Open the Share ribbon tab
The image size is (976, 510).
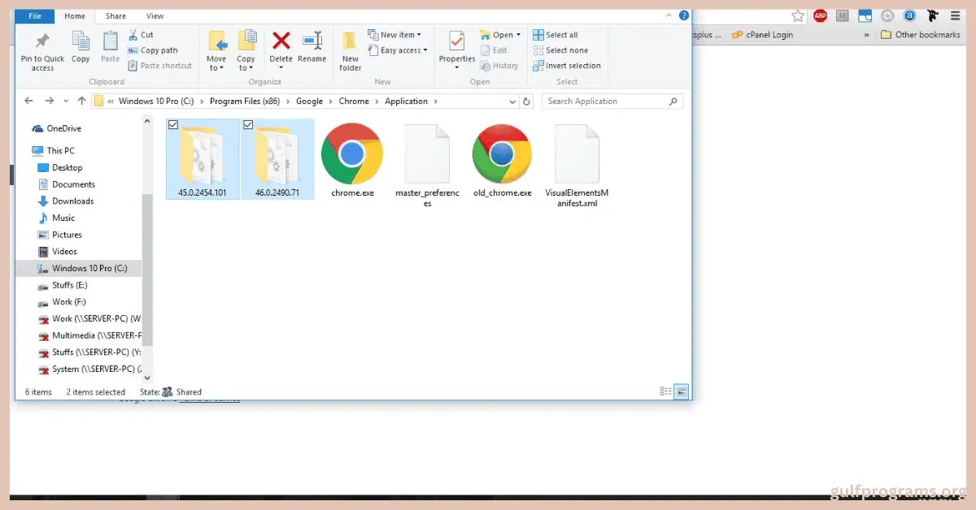115,15
